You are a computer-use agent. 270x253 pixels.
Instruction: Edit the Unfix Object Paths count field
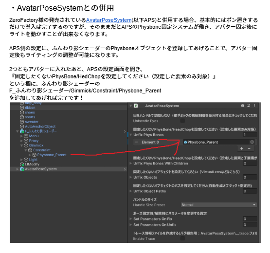[250, 191]
